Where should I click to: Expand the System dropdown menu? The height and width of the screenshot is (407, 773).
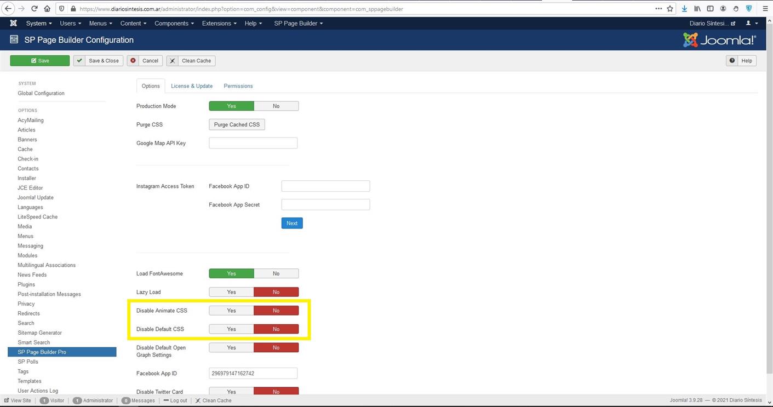tap(38, 23)
